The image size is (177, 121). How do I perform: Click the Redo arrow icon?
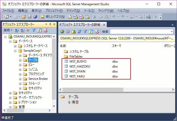click(x=123, y=17)
